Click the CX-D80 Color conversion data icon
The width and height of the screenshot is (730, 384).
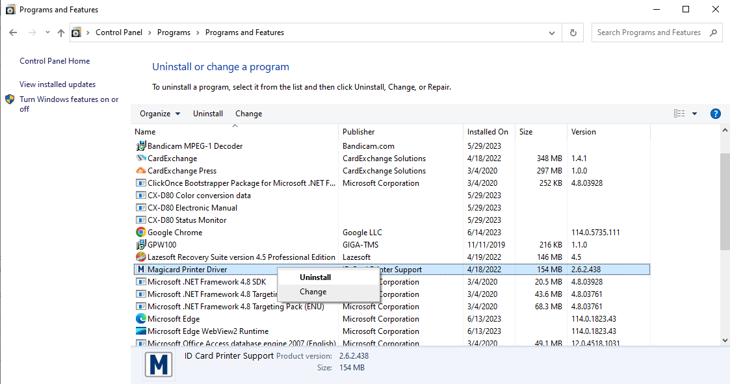point(140,196)
